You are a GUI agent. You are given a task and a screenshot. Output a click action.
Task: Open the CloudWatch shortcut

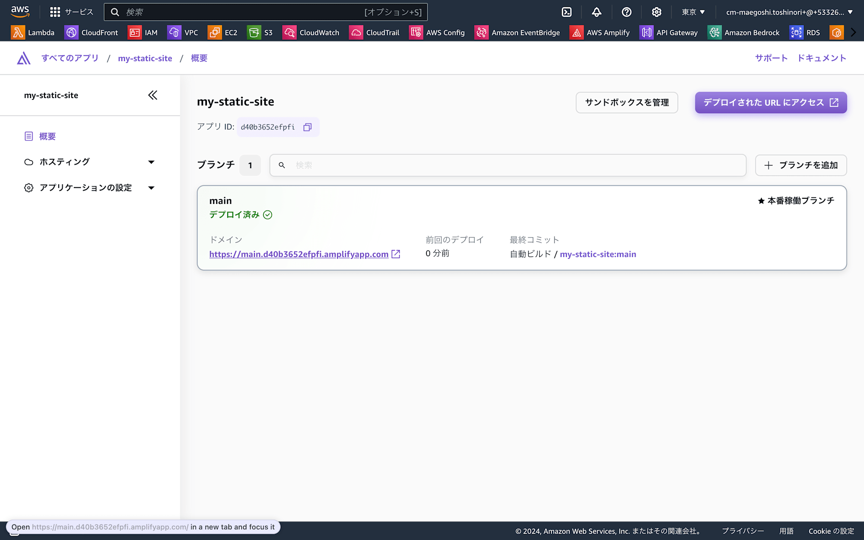(x=311, y=32)
